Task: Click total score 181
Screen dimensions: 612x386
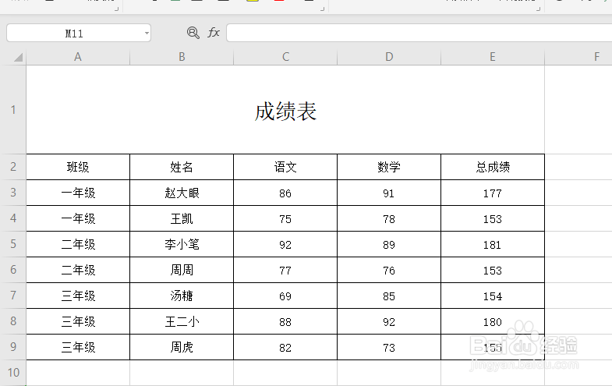Action: tap(493, 244)
